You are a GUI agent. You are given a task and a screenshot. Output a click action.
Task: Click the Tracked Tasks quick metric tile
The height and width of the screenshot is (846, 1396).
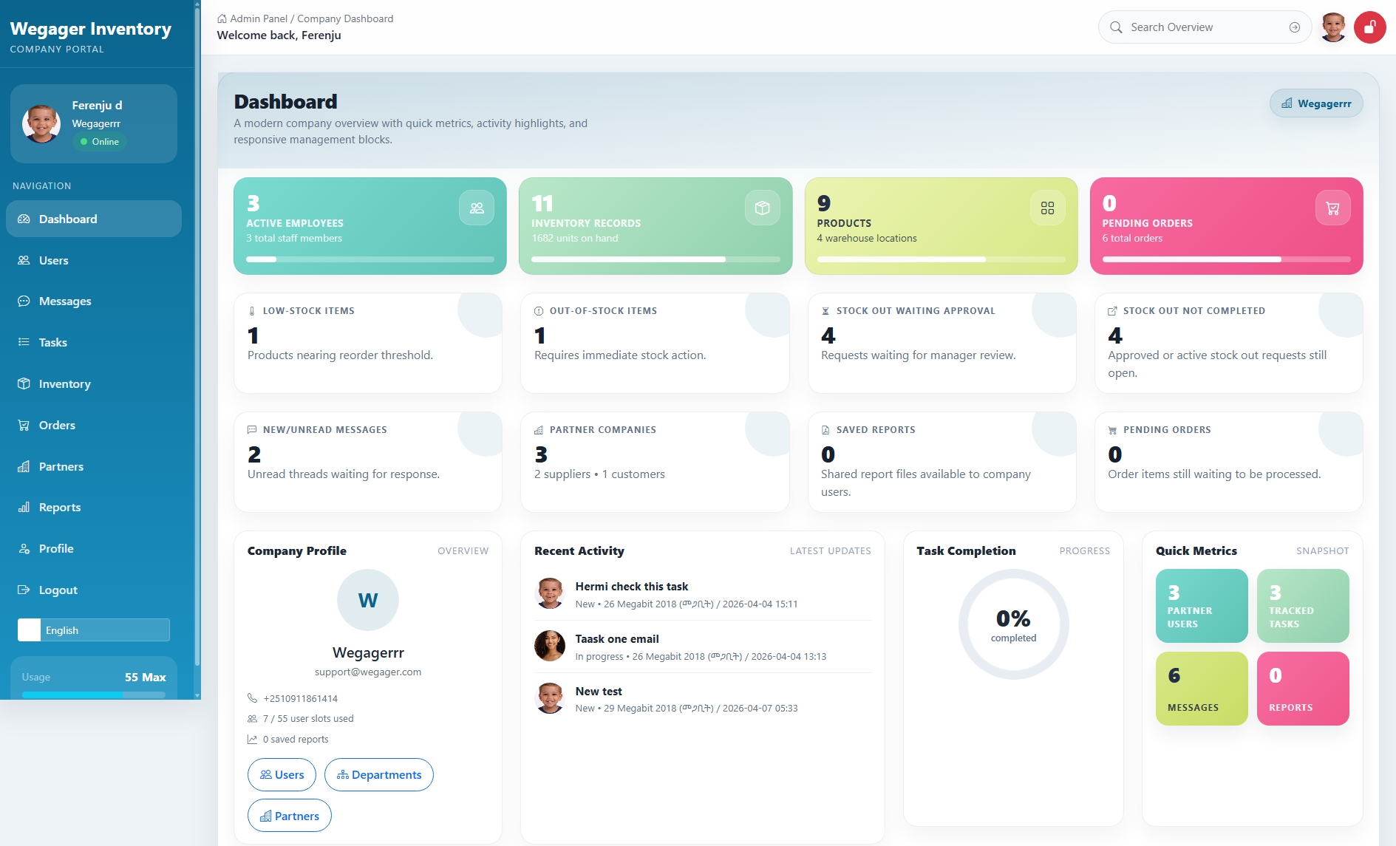click(x=1303, y=606)
